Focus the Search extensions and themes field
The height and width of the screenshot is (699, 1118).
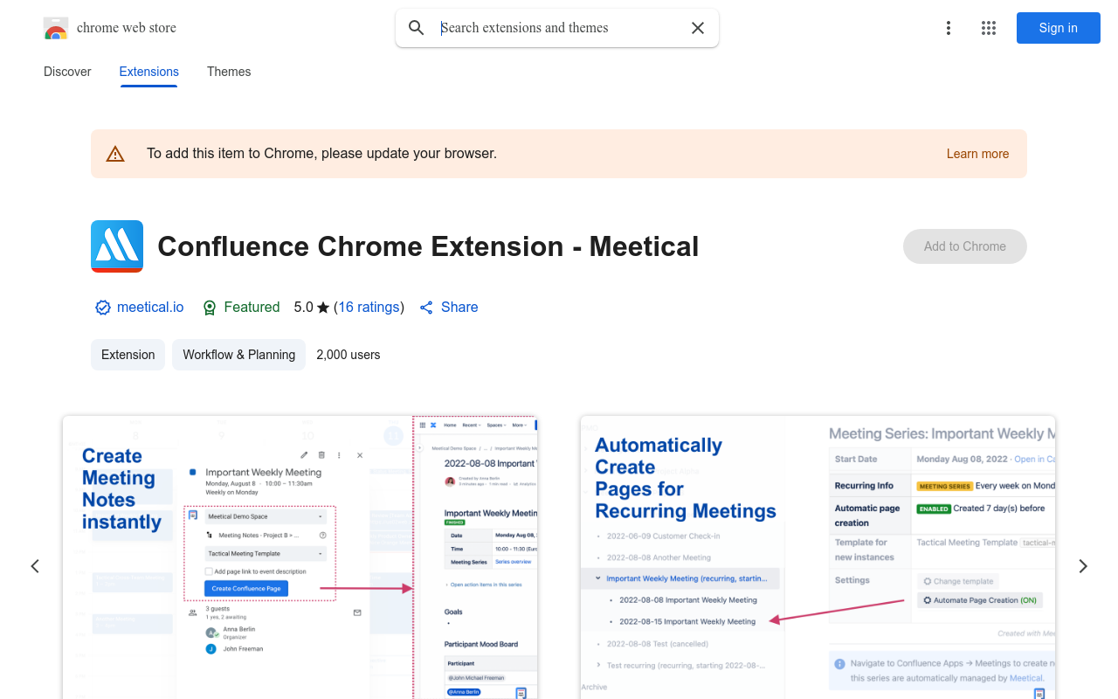[x=557, y=28]
